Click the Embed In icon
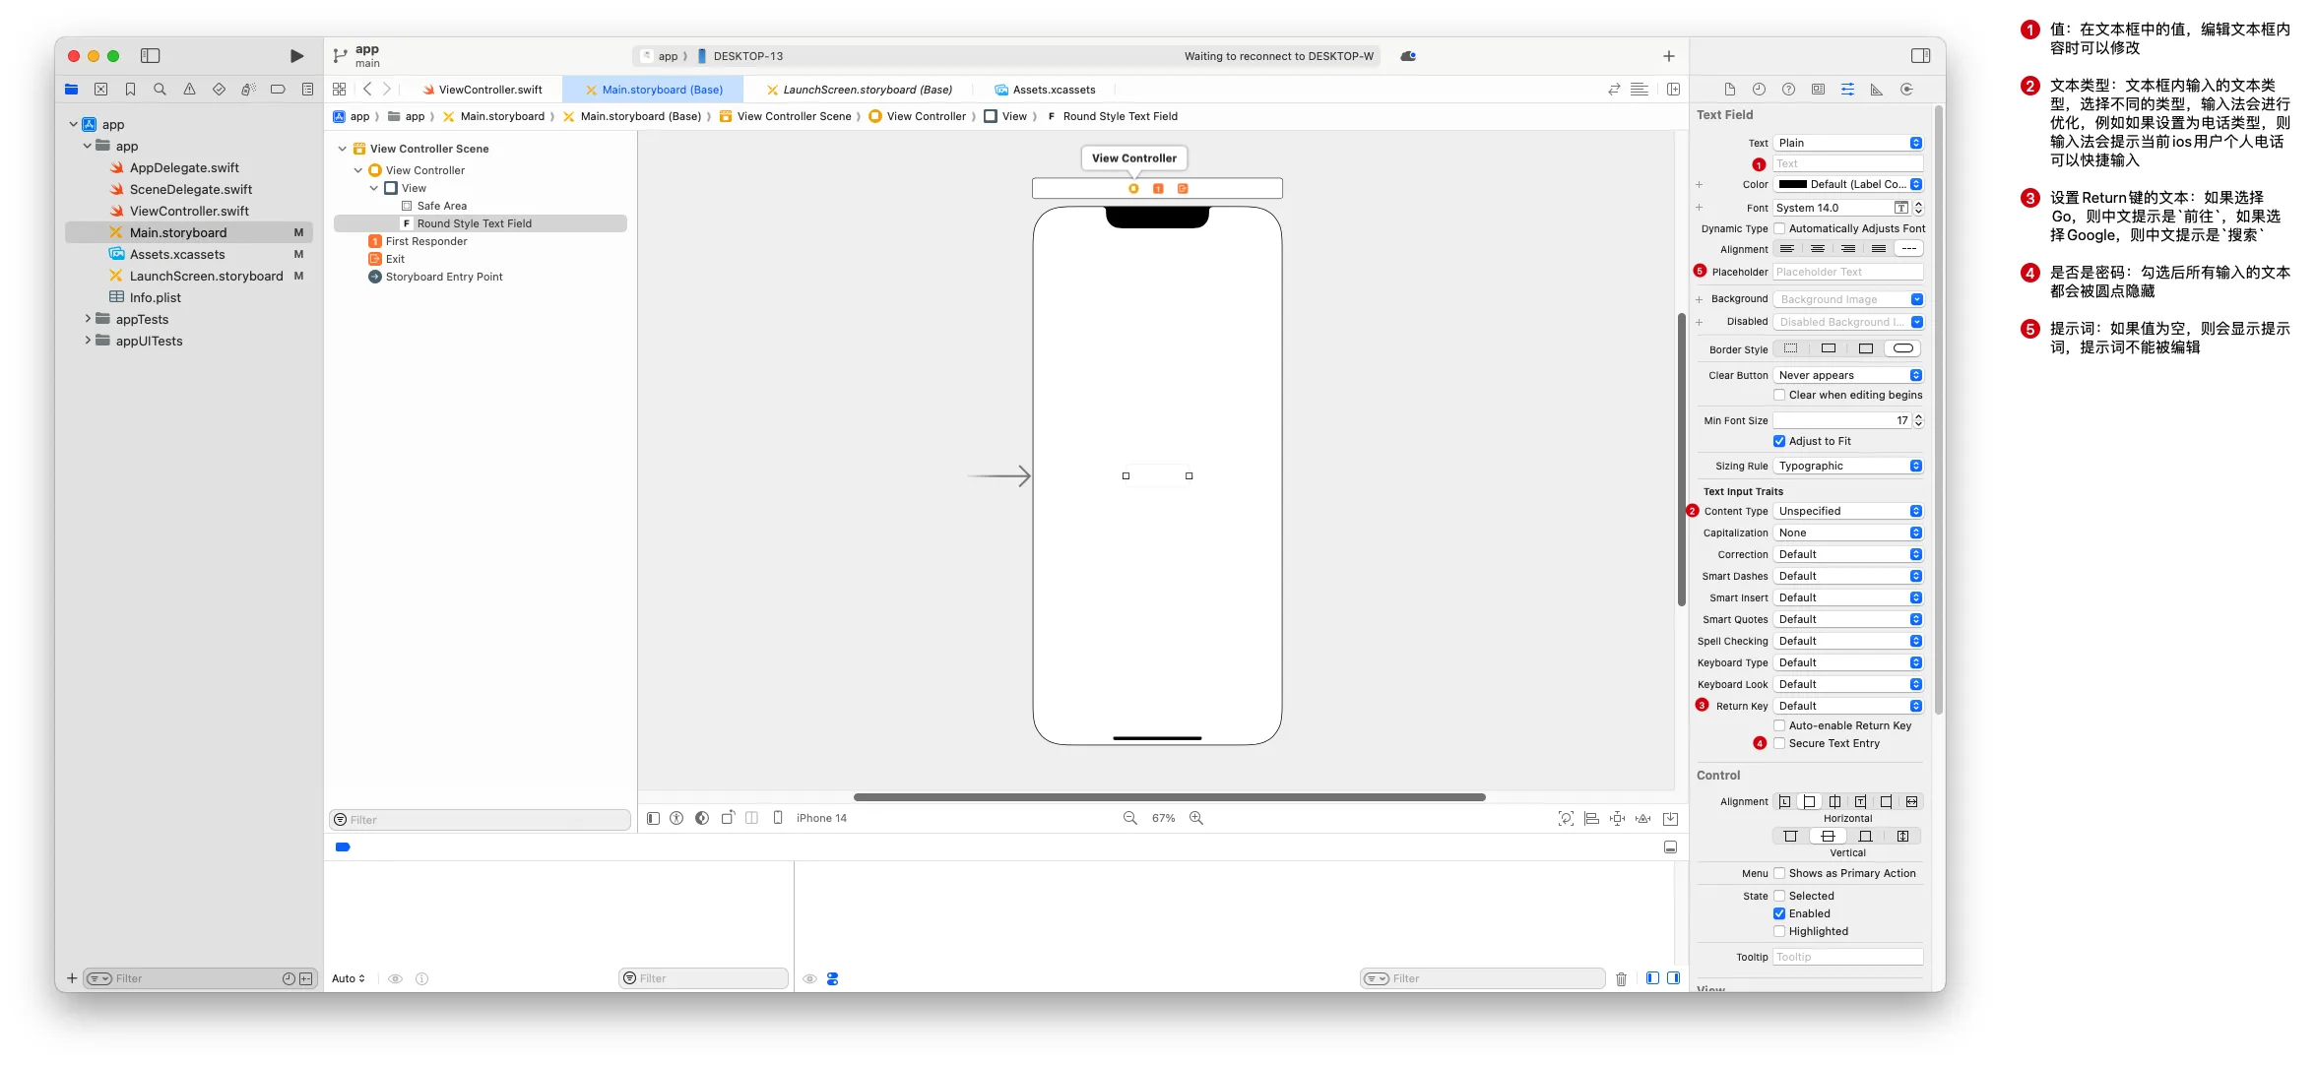 [x=1671, y=818]
